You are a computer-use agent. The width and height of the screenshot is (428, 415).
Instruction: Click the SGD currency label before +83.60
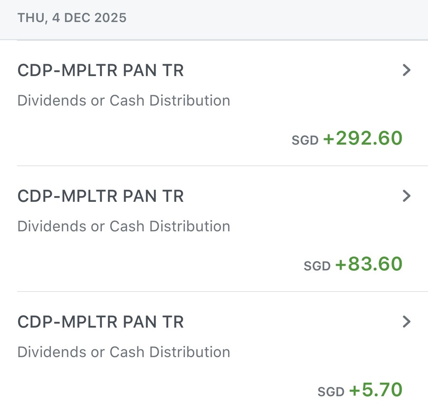point(317,266)
